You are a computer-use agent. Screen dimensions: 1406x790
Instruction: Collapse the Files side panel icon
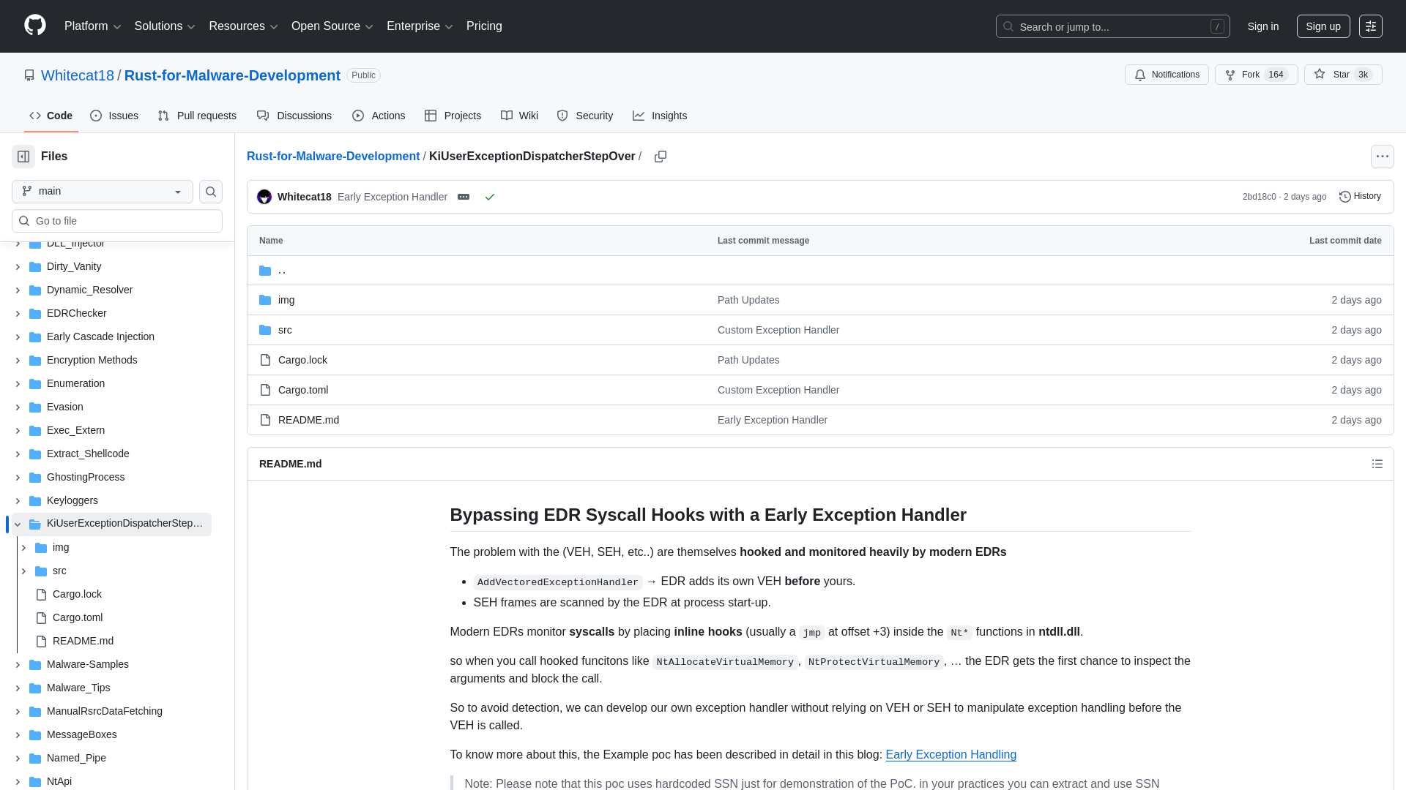23,156
